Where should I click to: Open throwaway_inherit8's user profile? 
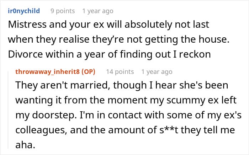point(47,72)
